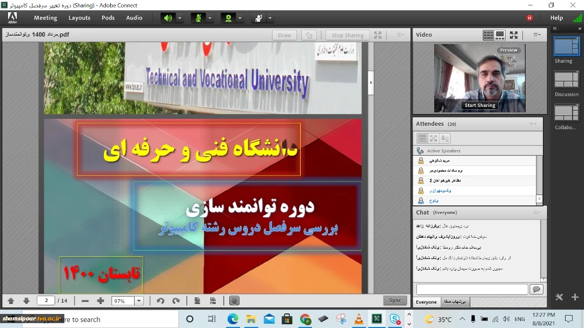
Task: Switch video to grid layout view
Action: [488, 35]
